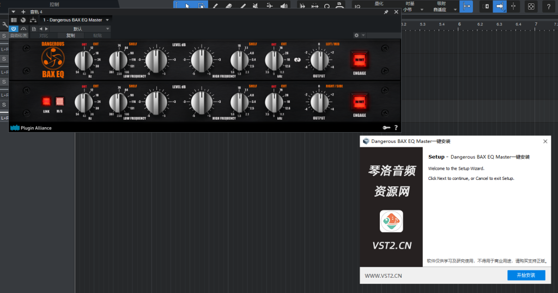
Task: Click the VST2.CN fish logo in installer
Action: [391, 221]
